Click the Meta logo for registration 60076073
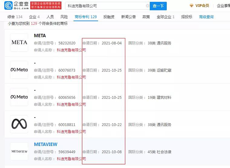This screenshot has width=230, height=168. pyautogui.click(x=19, y=70)
